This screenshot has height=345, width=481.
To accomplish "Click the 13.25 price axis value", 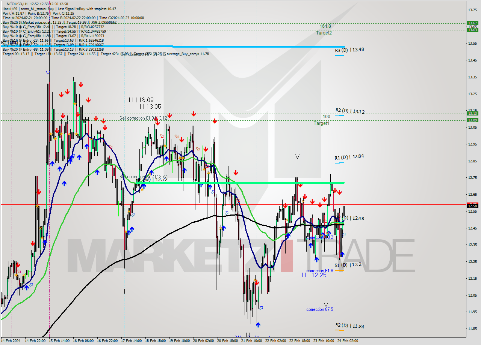I will 472,94.
